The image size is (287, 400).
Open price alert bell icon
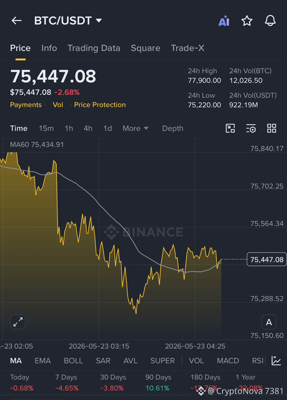tap(270, 21)
